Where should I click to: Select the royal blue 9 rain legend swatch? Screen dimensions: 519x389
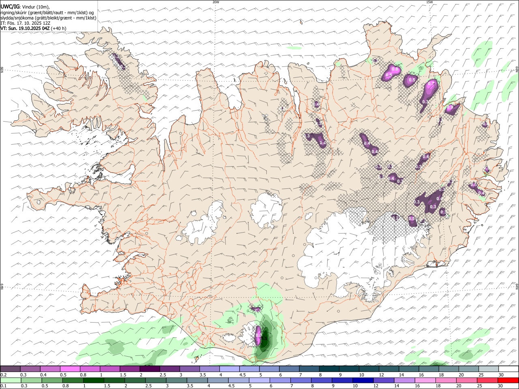[x=342, y=380]
